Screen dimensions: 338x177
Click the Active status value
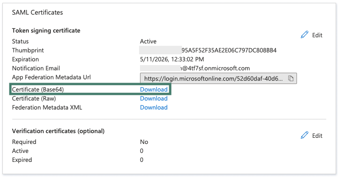(x=148, y=41)
